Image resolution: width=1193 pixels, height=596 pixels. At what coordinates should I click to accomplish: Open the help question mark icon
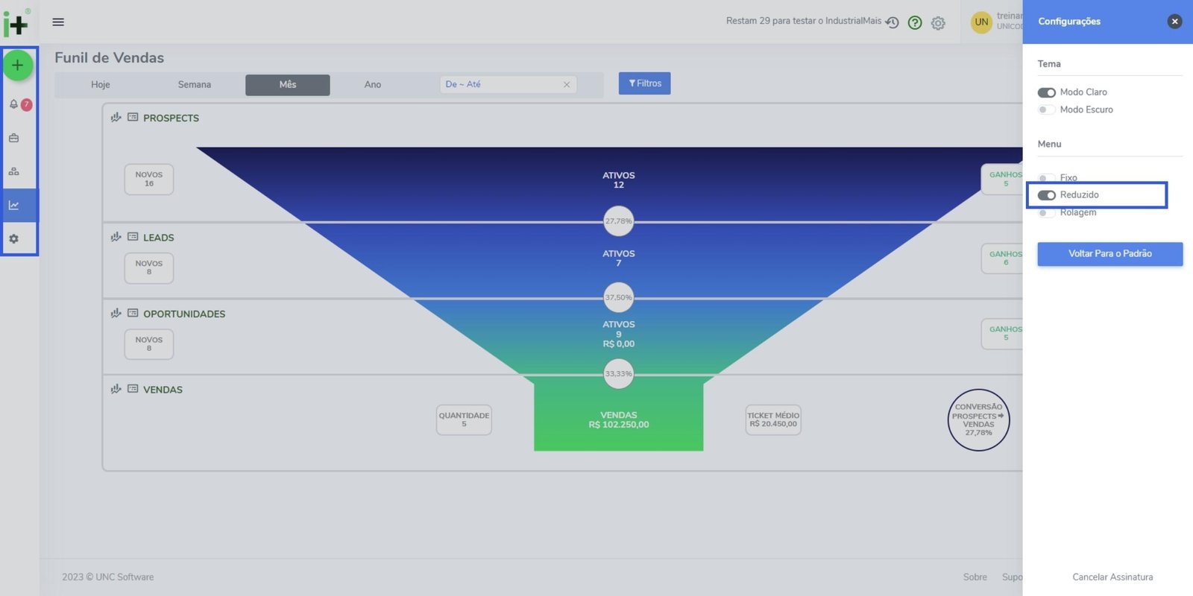tap(915, 23)
